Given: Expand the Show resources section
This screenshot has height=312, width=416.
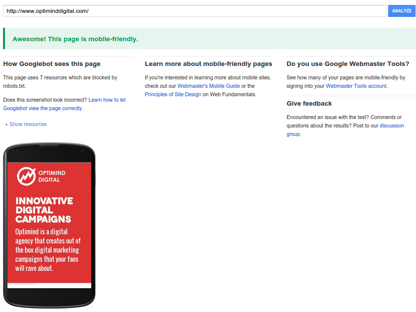Looking at the screenshot, I should [x=28, y=124].
